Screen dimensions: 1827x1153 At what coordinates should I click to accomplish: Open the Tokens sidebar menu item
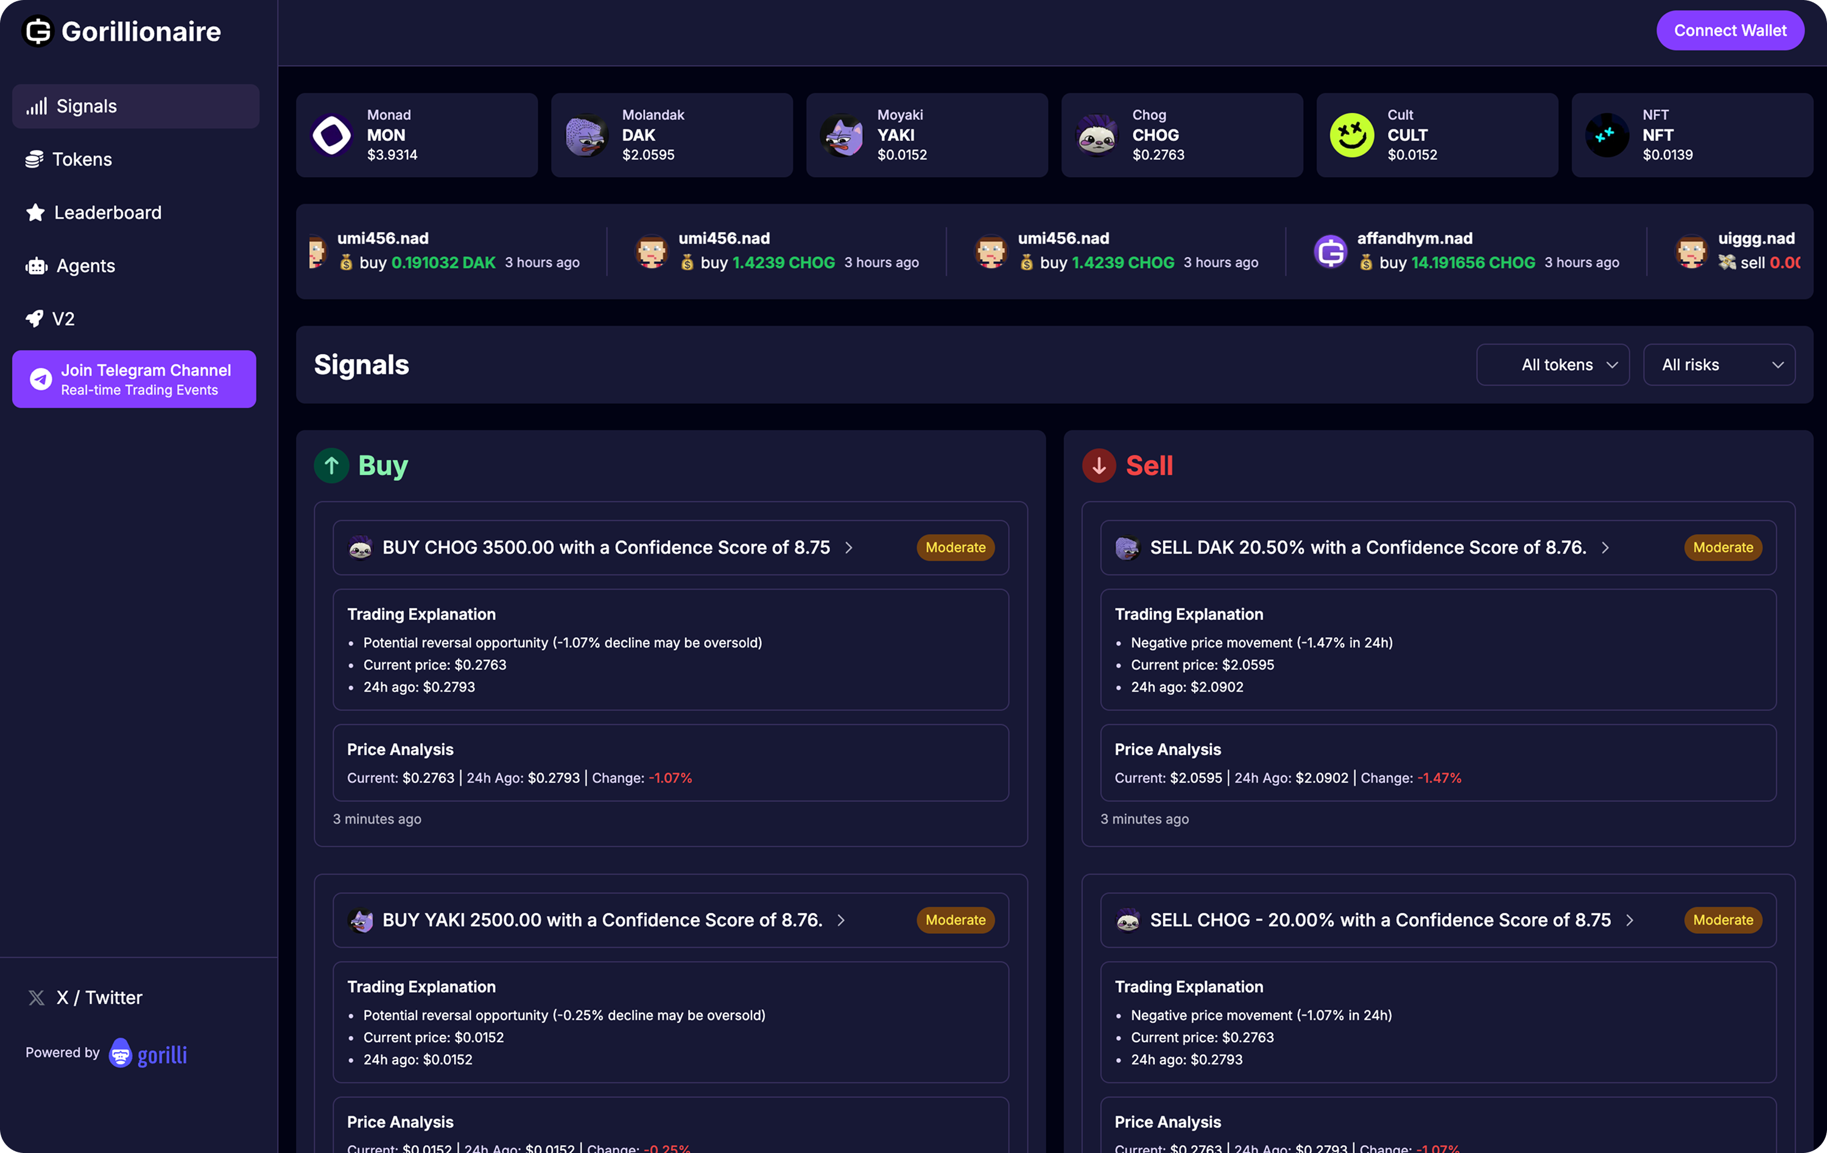81,159
